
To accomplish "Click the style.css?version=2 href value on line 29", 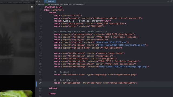I will tap(123, 83).
